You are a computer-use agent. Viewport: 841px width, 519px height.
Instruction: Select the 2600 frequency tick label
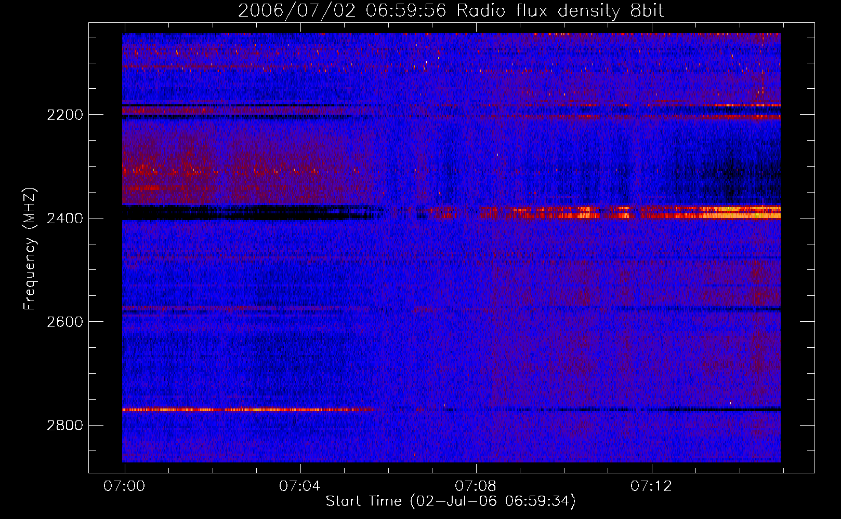coord(64,322)
